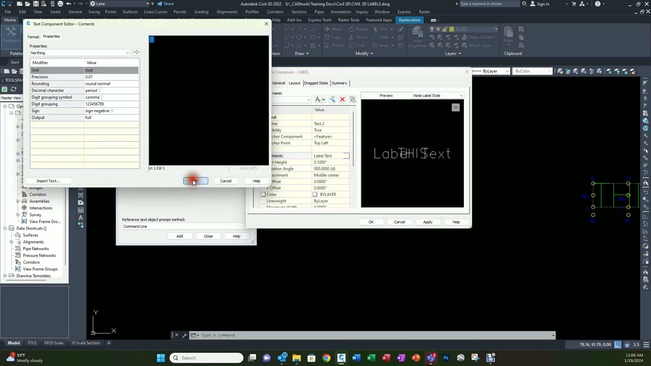Click the Precision value 0.01
Viewport: 651px width, 366px height.
111,77
